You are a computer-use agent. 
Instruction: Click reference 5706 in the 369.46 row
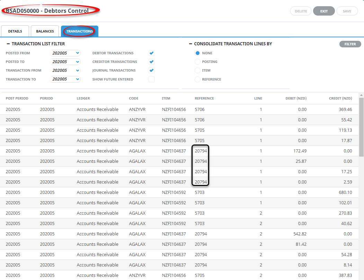tap(199, 109)
